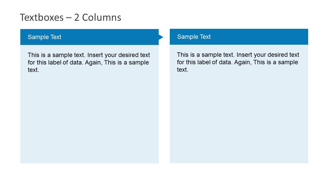
Task: Select the slide title "Textboxes – 2 Columns"
Action: (x=70, y=17)
